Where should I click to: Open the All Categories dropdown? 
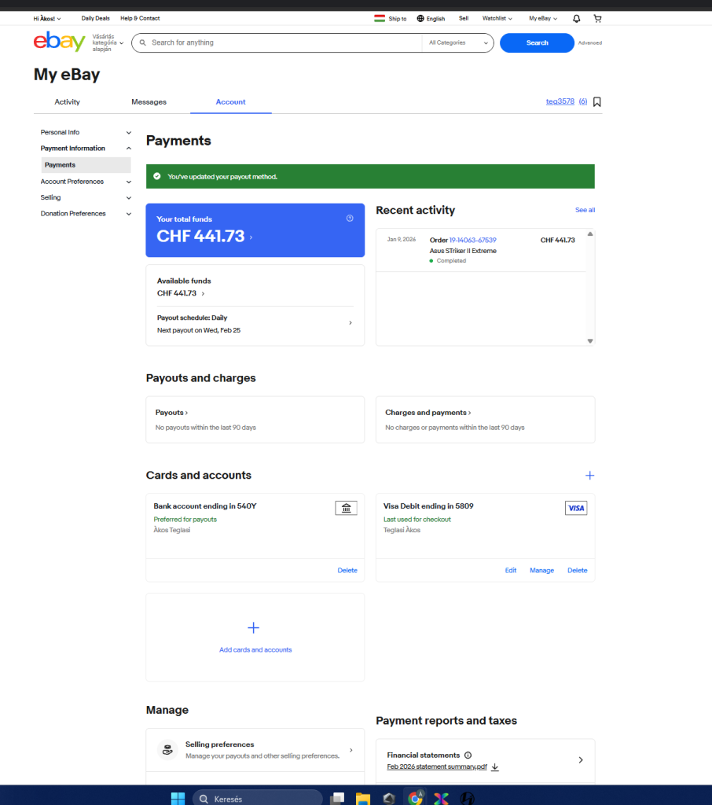tap(458, 42)
